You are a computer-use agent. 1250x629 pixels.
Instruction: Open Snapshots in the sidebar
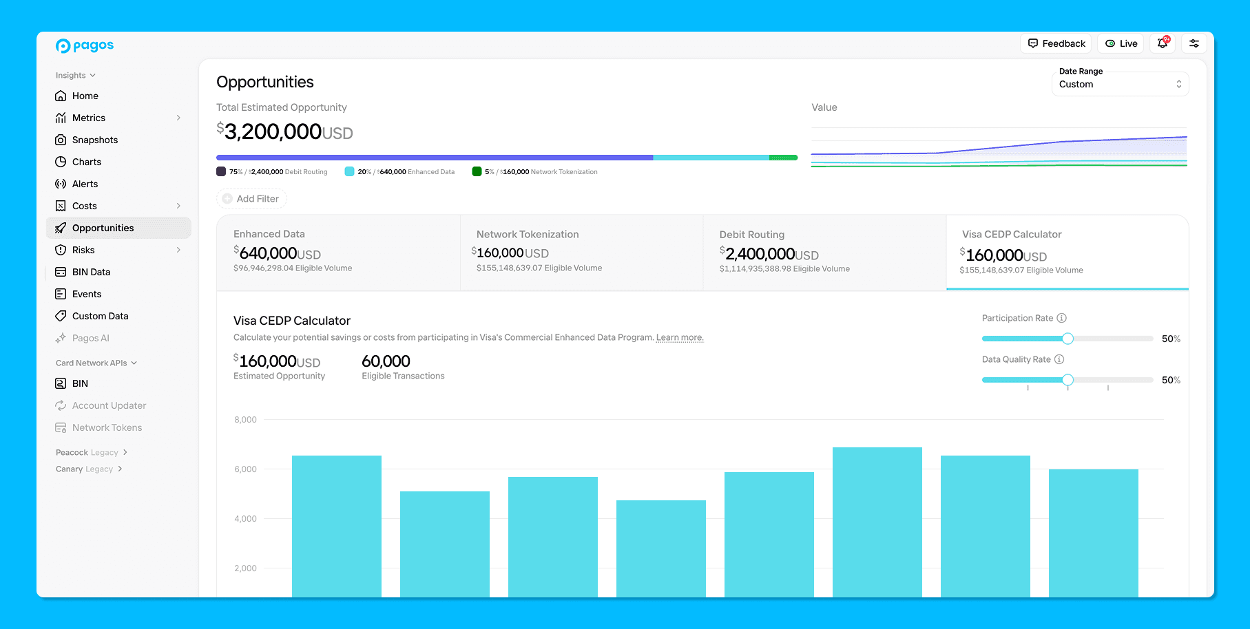pos(118,140)
